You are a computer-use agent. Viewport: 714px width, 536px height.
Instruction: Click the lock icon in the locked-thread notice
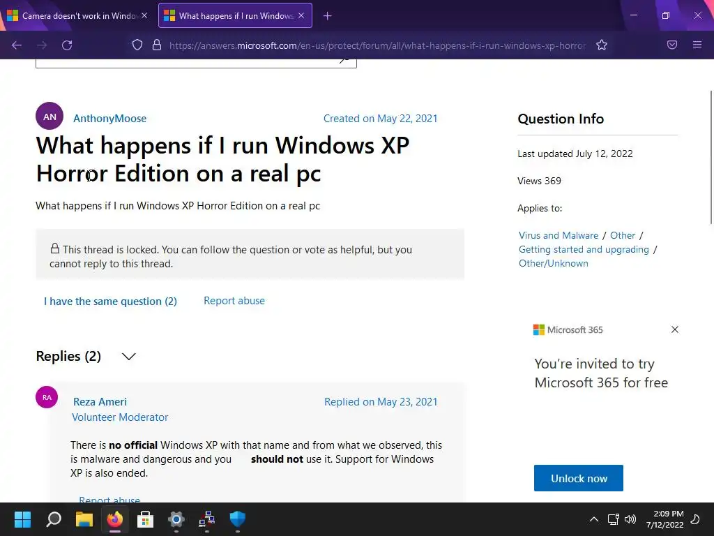tap(54, 248)
